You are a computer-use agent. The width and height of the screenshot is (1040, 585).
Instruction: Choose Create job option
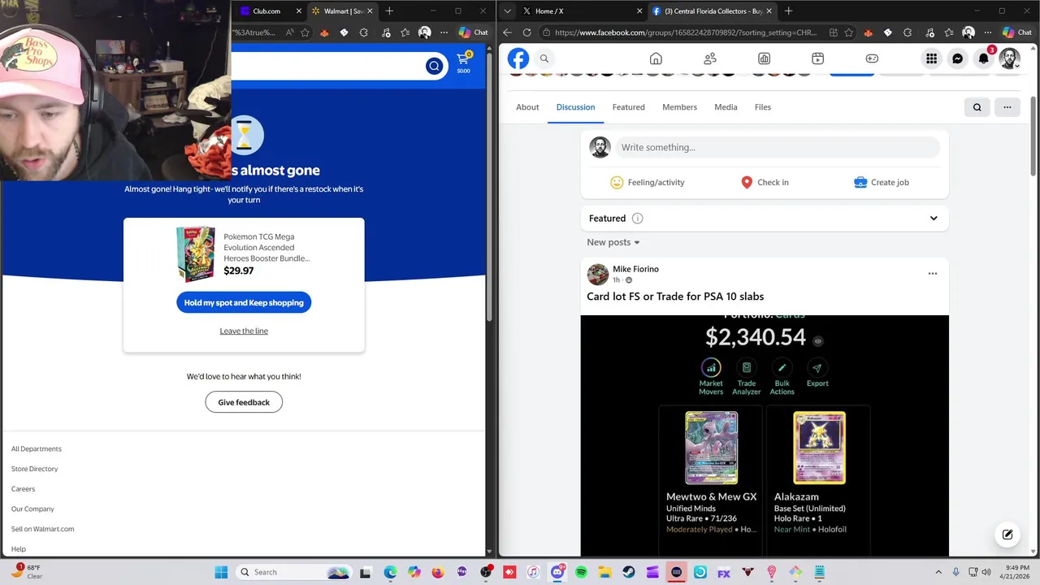coord(882,182)
